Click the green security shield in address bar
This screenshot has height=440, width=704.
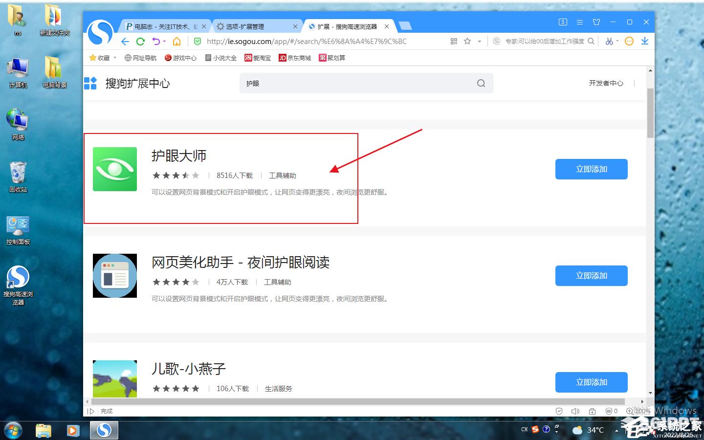point(198,42)
